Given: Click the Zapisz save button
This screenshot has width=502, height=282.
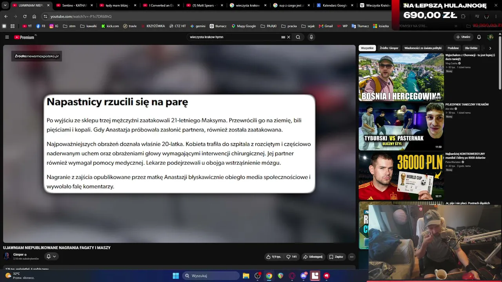Looking at the screenshot, I should click(x=336, y=257).
